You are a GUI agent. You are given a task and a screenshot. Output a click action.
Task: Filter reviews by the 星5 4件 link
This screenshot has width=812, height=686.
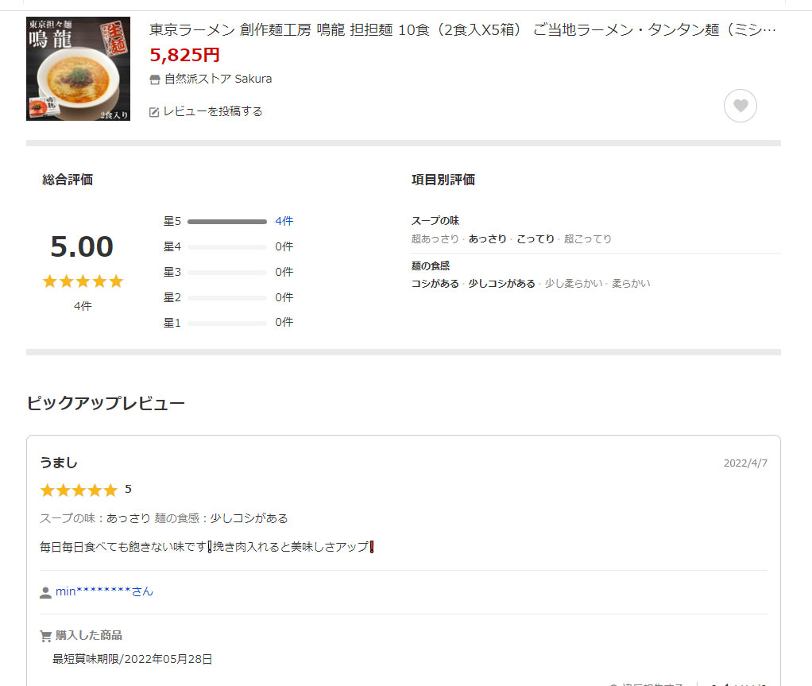point(284,221)
